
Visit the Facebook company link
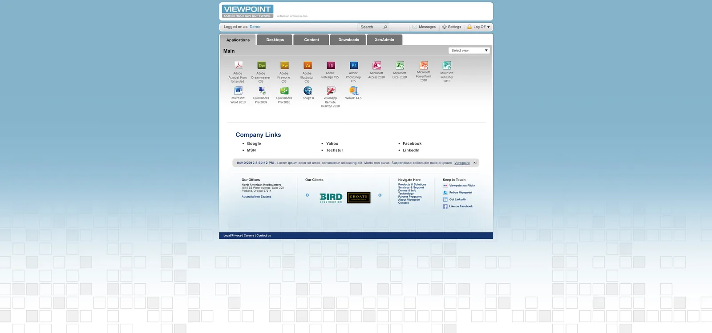point(412,144)
